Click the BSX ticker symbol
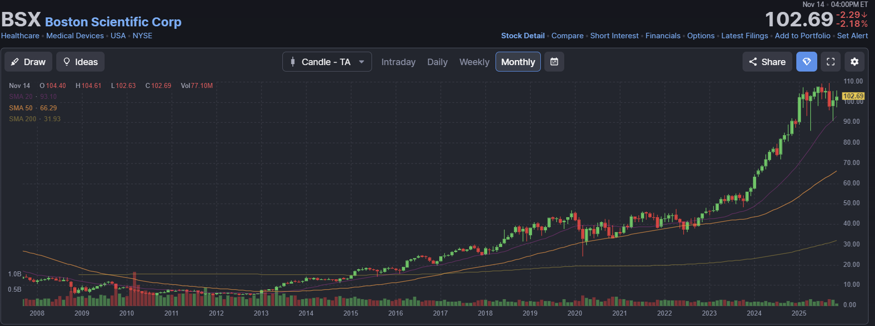Image resolution: width=875 pixels, height=326 pixels. pos(21,20)
